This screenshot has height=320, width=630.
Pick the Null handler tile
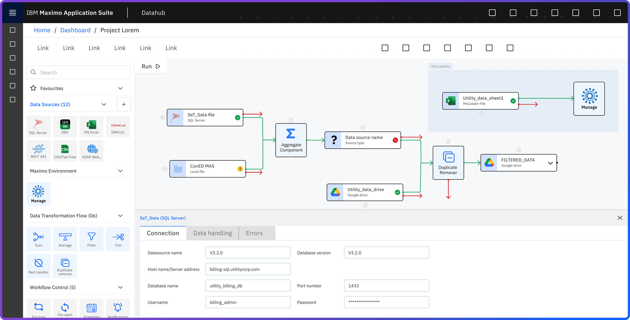click(x=38, y=266)
